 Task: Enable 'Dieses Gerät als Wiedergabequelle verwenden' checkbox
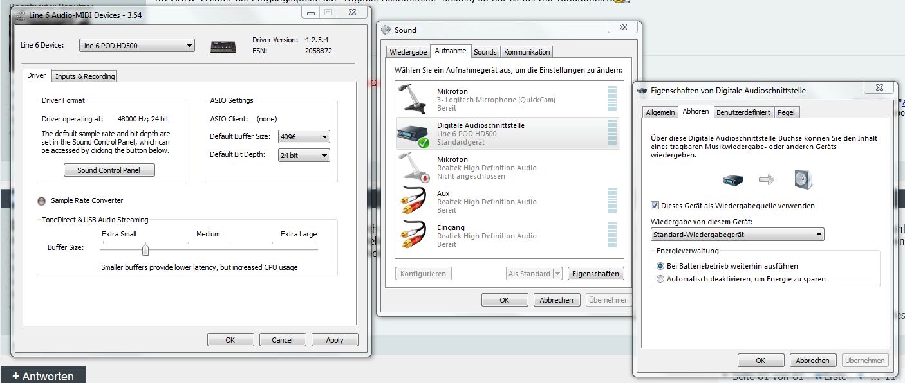pos(655,206)
